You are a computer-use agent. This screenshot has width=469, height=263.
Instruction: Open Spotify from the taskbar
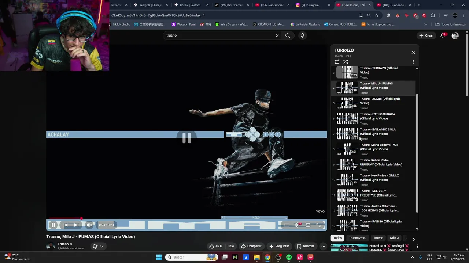tap(289, 257)
